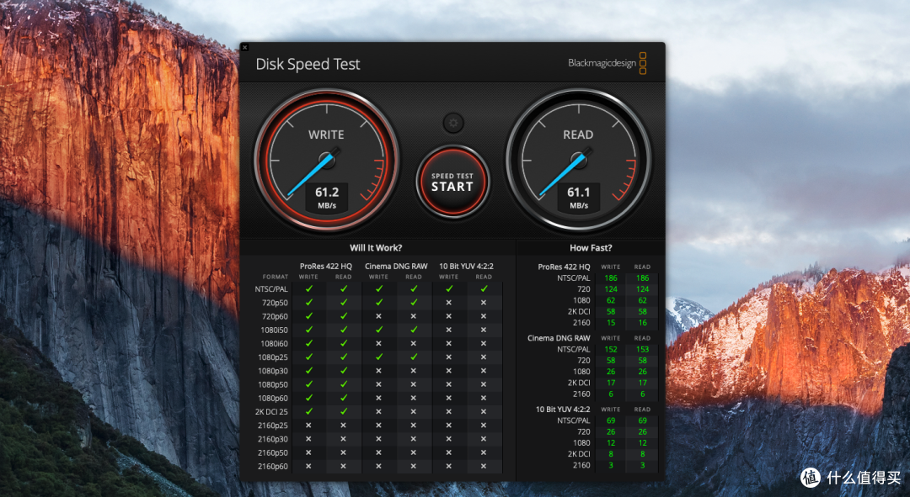Click ProRes 422 HQ NTSC/PAL write value 186
This screenshot has height=497, width=910.
coord(611,278)
